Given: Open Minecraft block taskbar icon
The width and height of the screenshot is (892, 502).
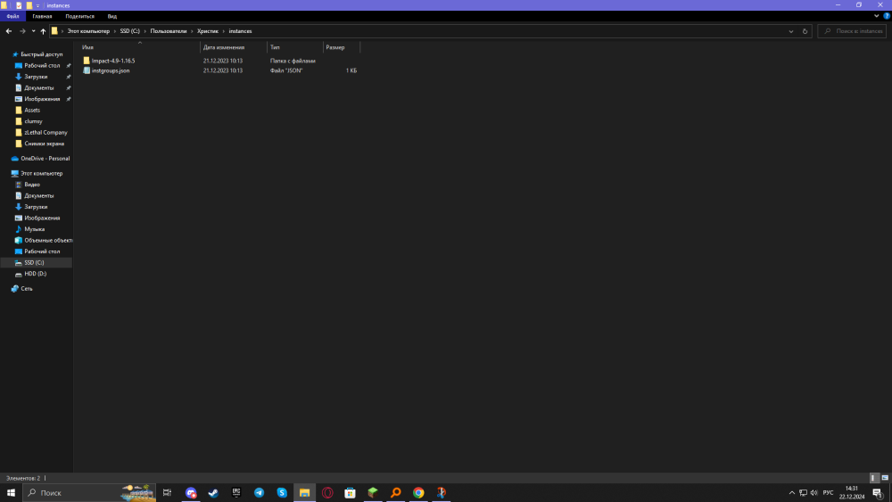Looking at the screenshot, I should tap(373, 493).
